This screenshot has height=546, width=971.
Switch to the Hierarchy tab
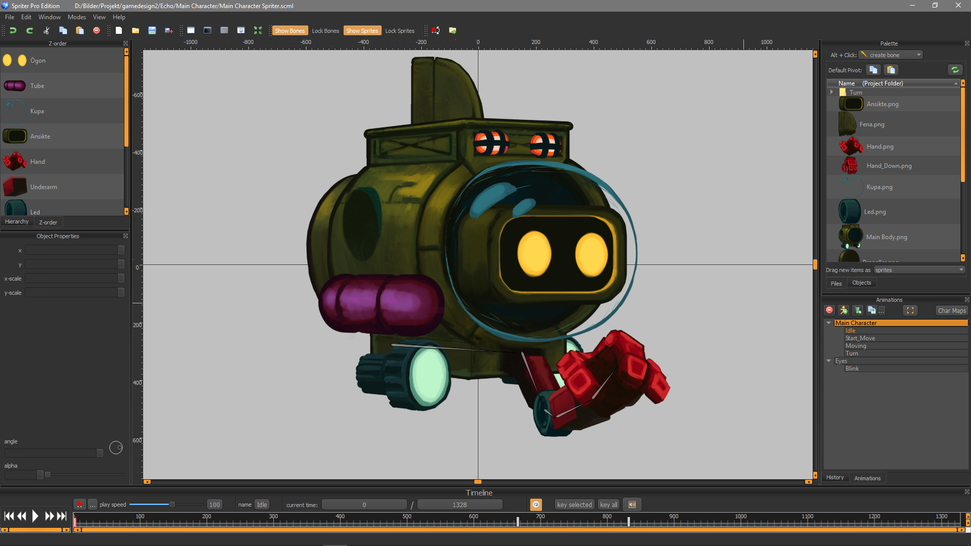[x=17, y=222]
